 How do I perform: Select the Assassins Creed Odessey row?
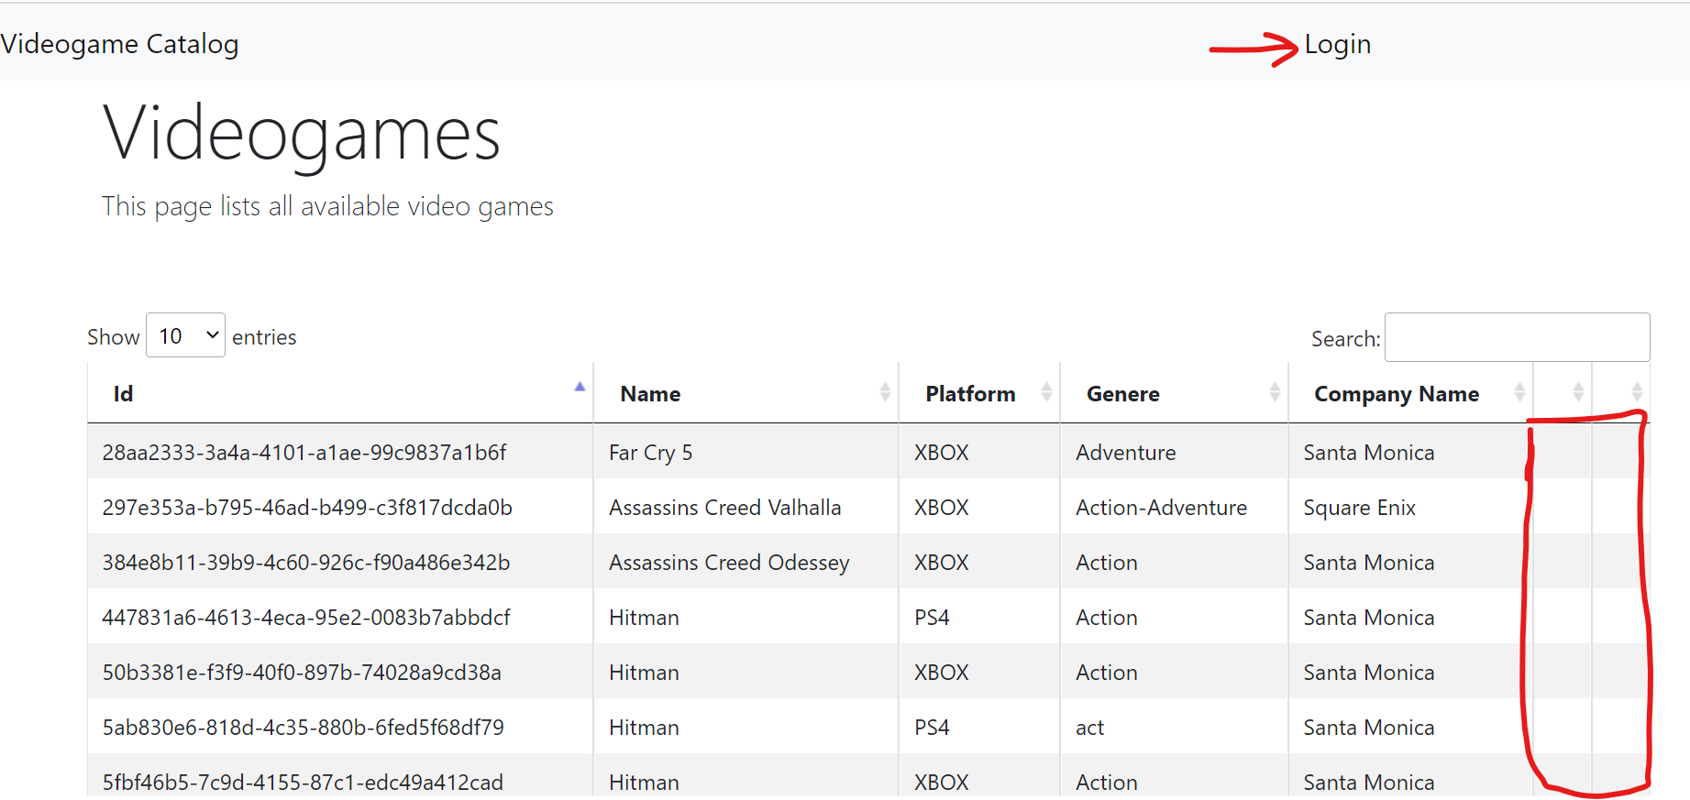pos(729,563)
